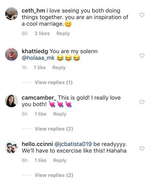Open camcamber_'s profile avatar

click(x=11, y=101)
